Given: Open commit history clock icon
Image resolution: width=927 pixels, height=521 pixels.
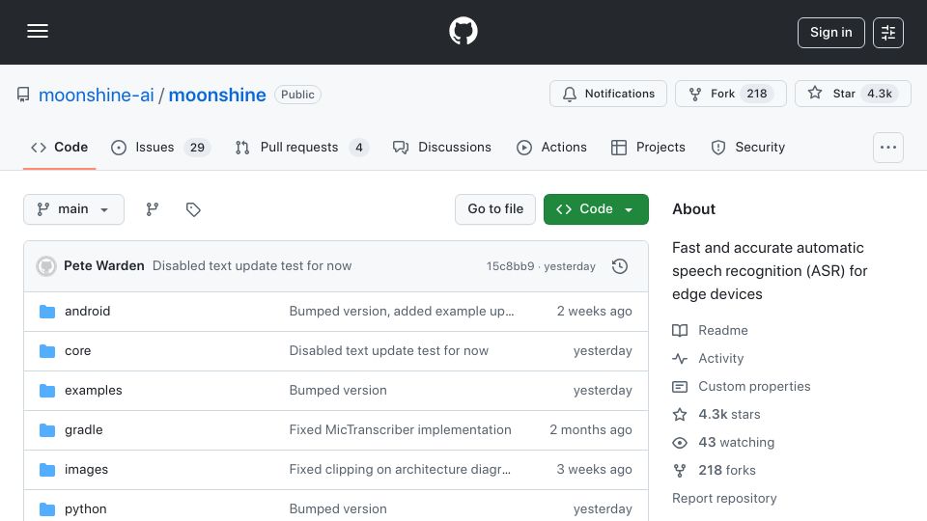Looking at the screenshot, I should pyautogui.click(x=620, y=266).
